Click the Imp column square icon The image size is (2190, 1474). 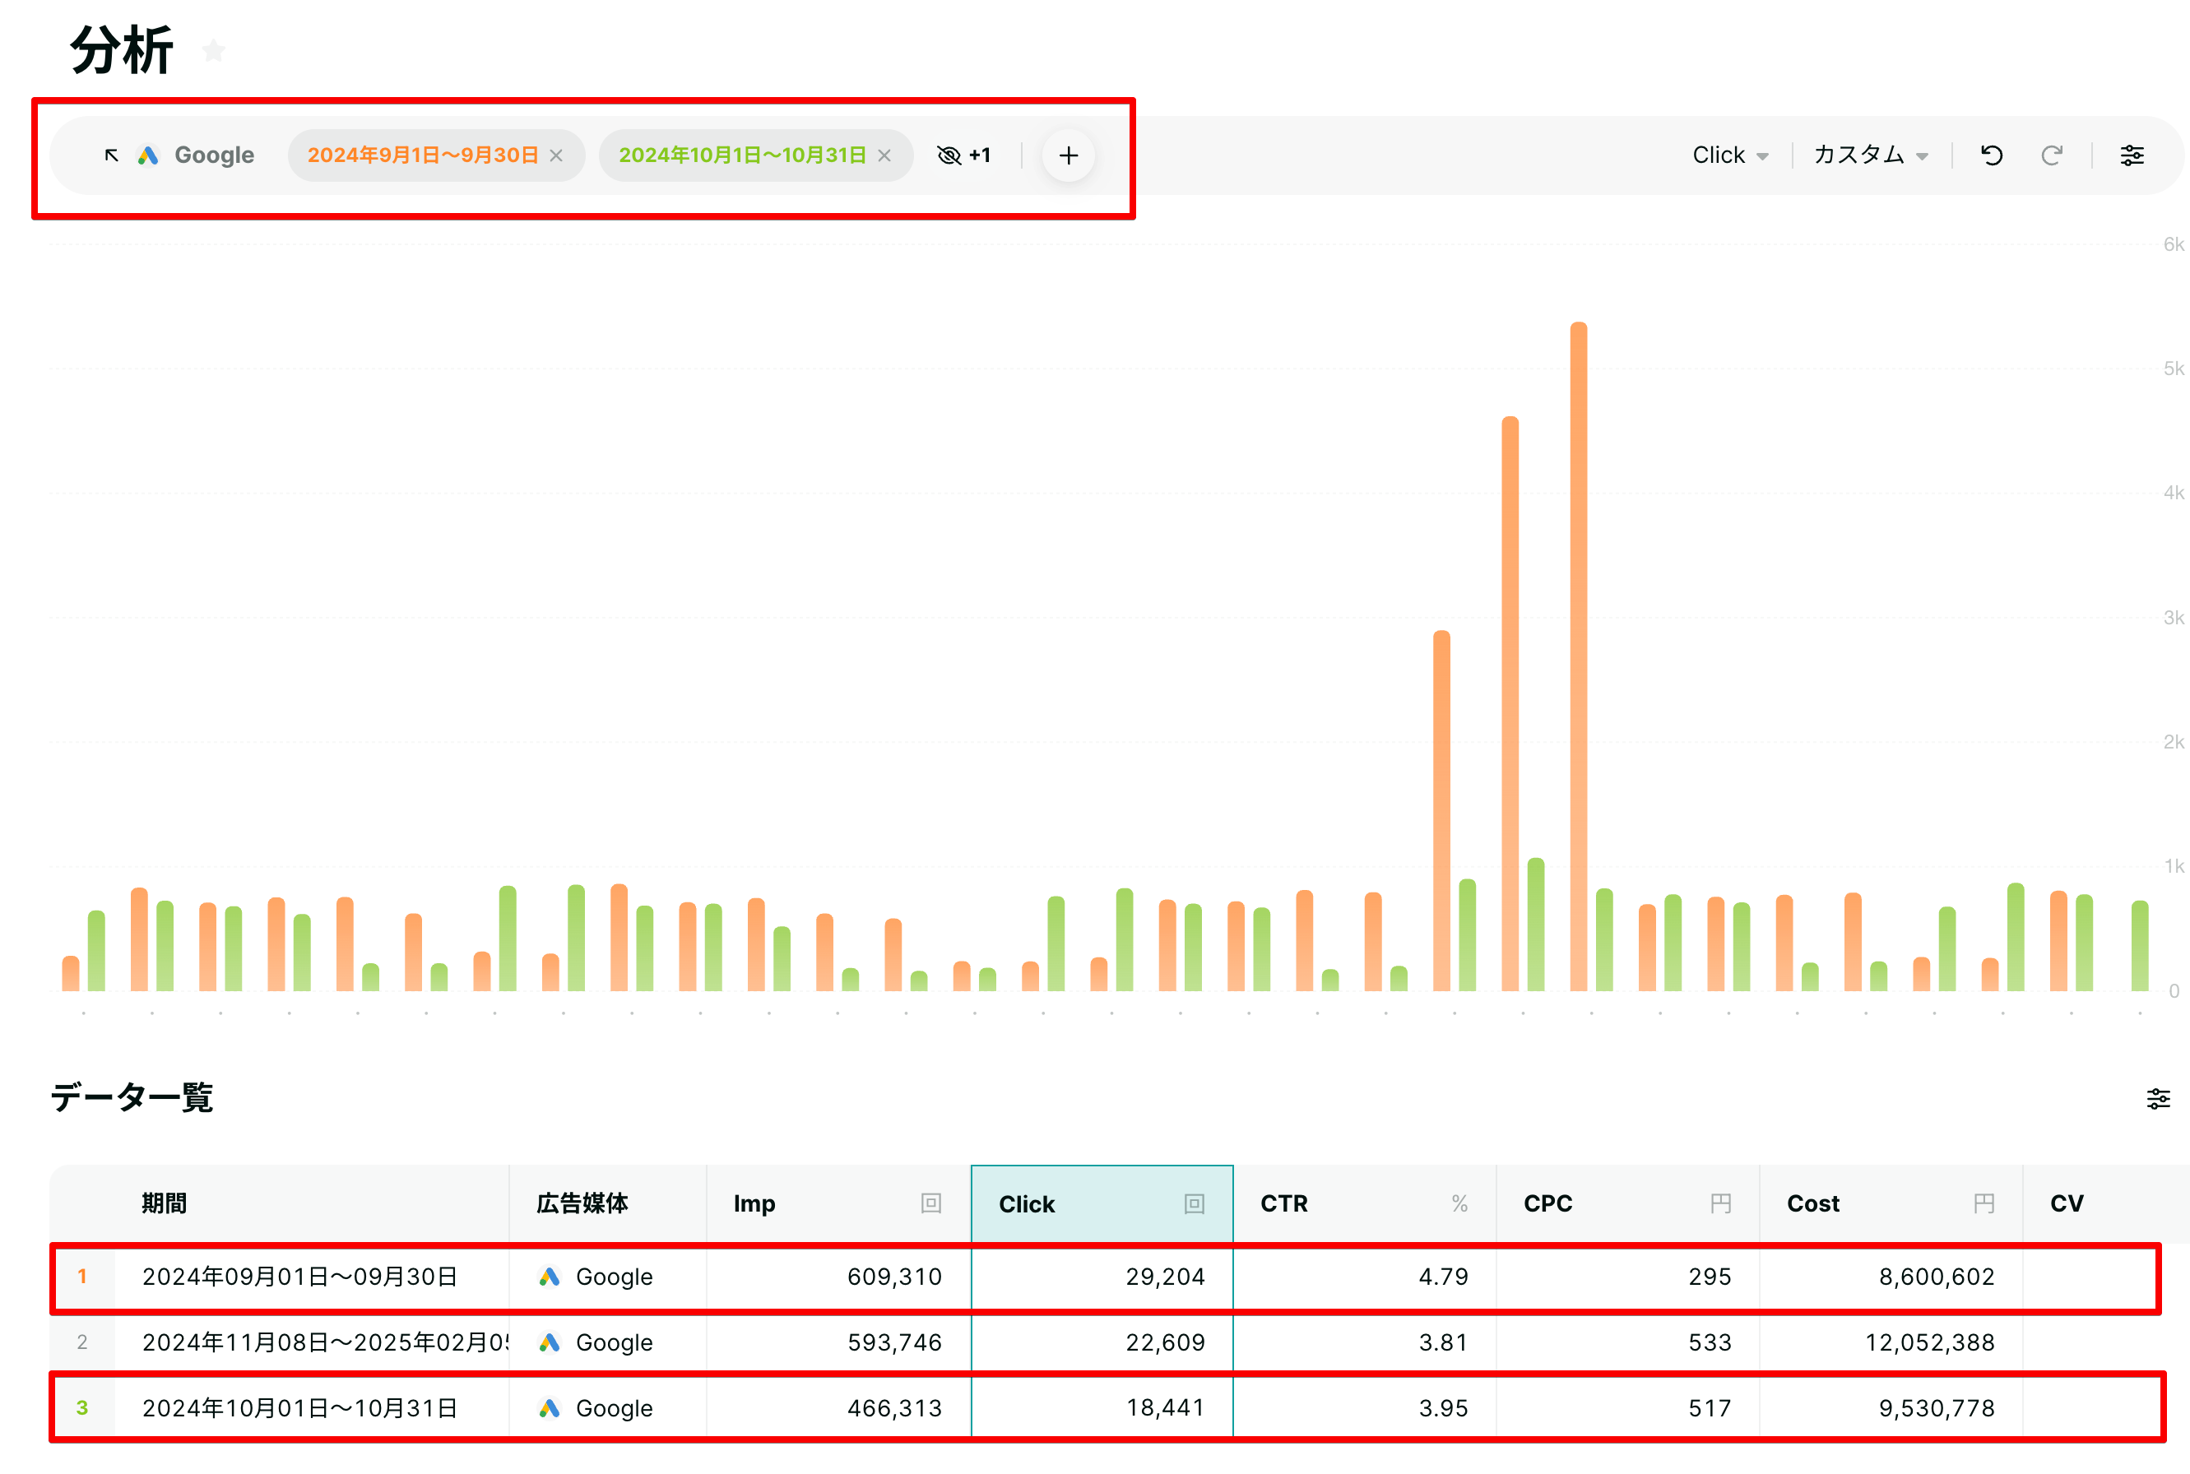point(931,1203)
